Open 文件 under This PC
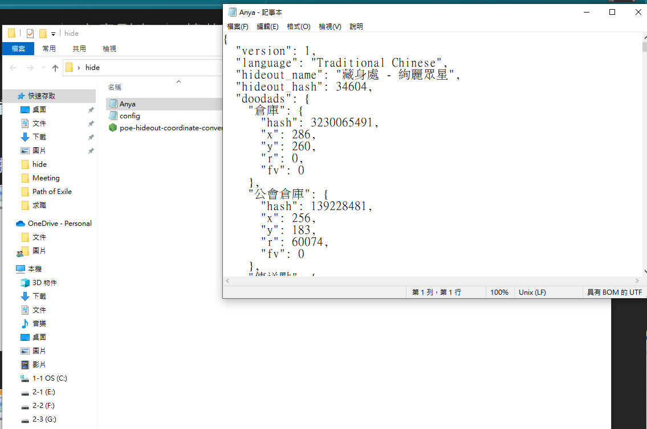This screenshot has width=647, height=429. (39, 310)
